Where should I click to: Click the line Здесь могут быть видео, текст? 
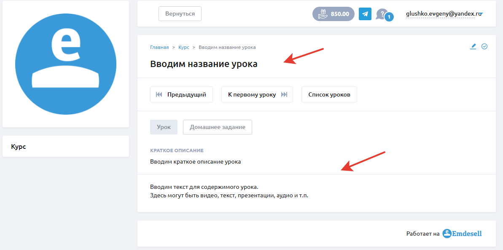[x=229, y=196]
